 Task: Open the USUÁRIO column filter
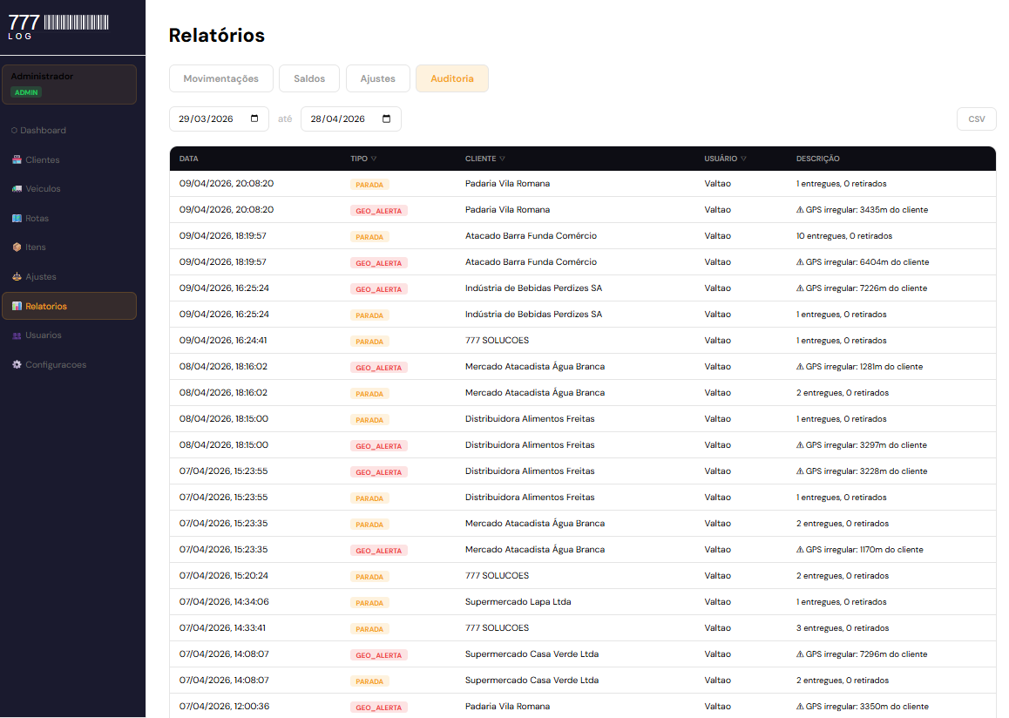coord(743,159)
